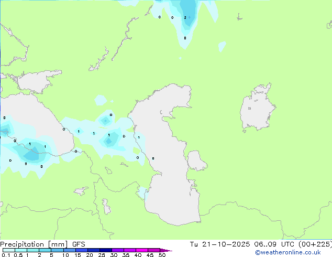Select the 2–5 mm legend color swatch
332x257 pixels.
coord(45,250)
